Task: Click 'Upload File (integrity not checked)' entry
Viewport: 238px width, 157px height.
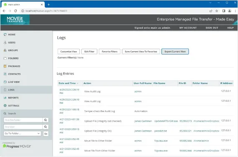Action: pos(103,121)
